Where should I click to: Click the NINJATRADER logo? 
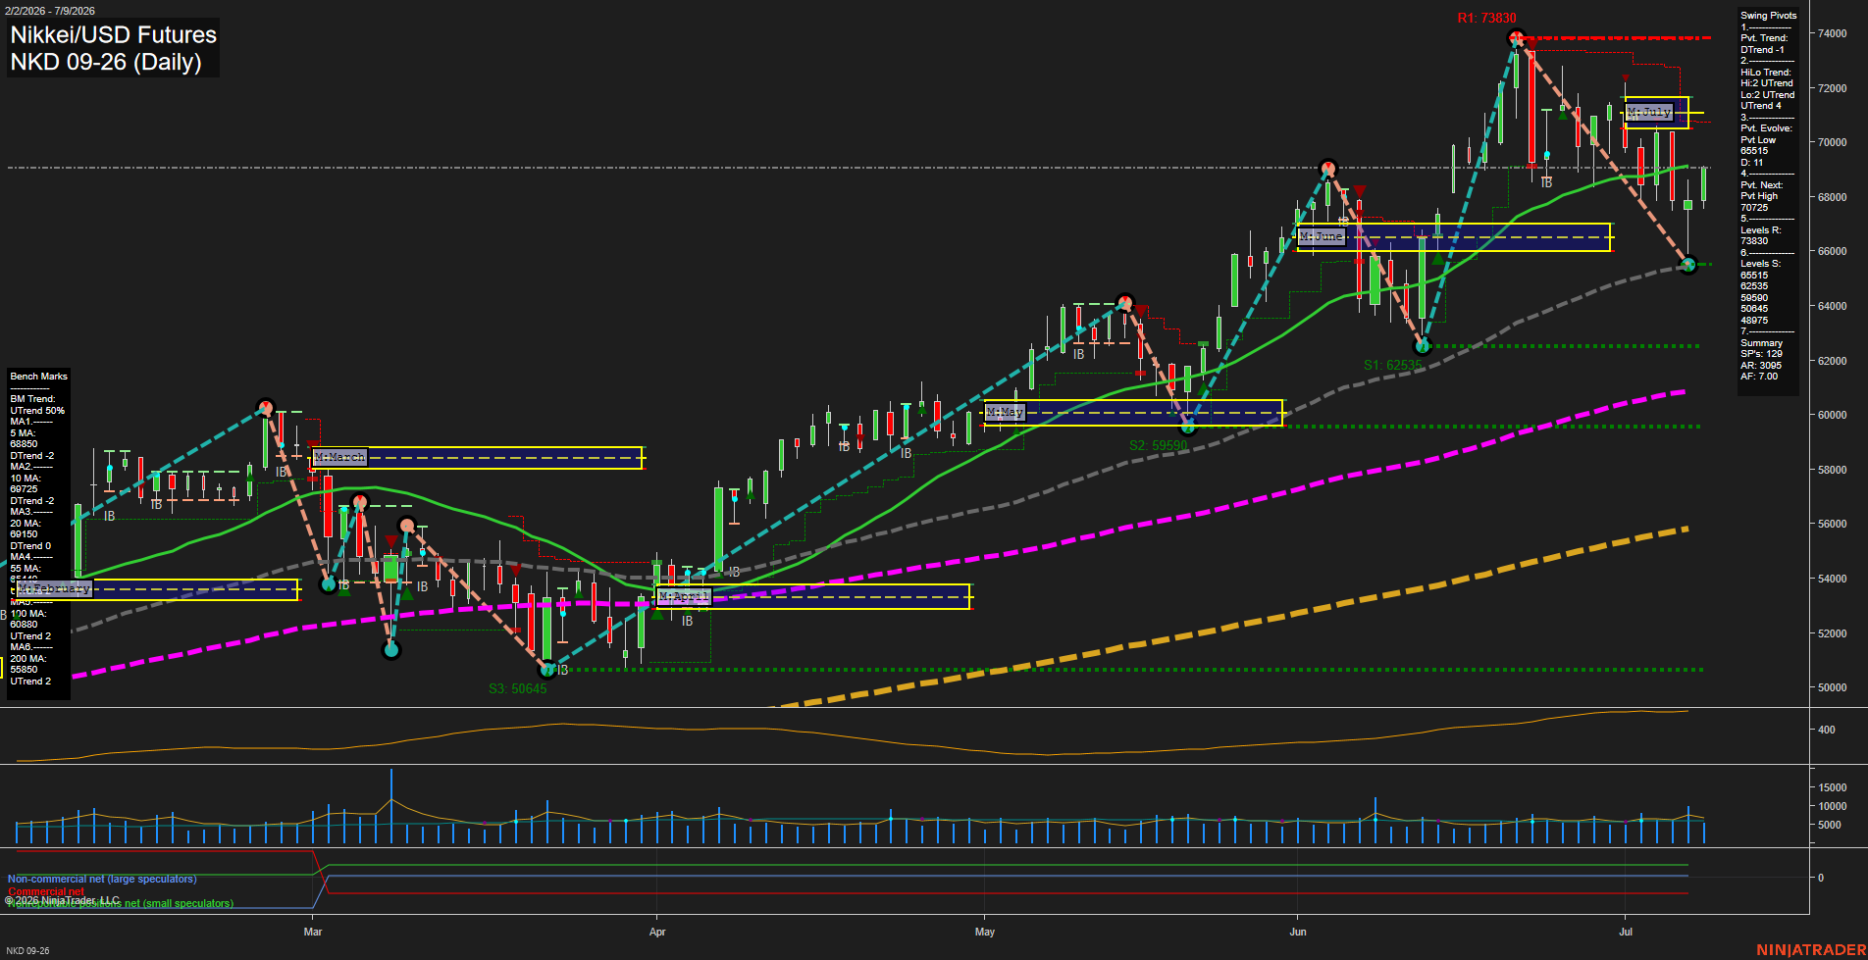(1811, 950)
